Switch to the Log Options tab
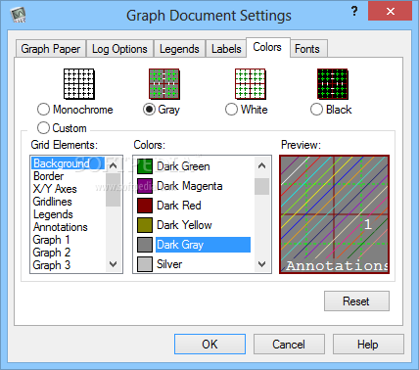This screenshot has height=370, width=419. 119,49
